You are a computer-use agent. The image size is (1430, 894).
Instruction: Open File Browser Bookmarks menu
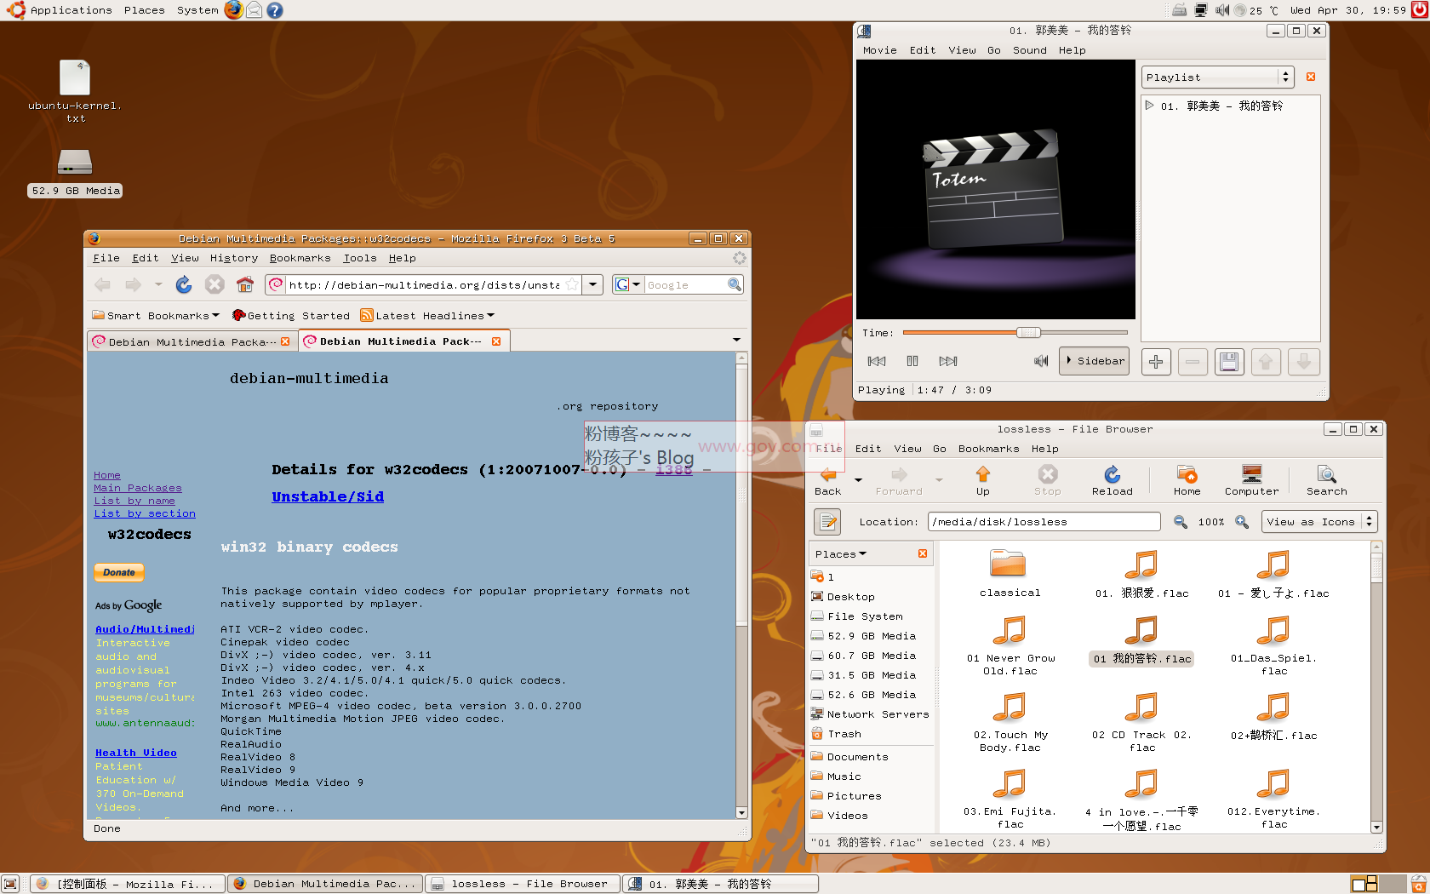(988, 449)
